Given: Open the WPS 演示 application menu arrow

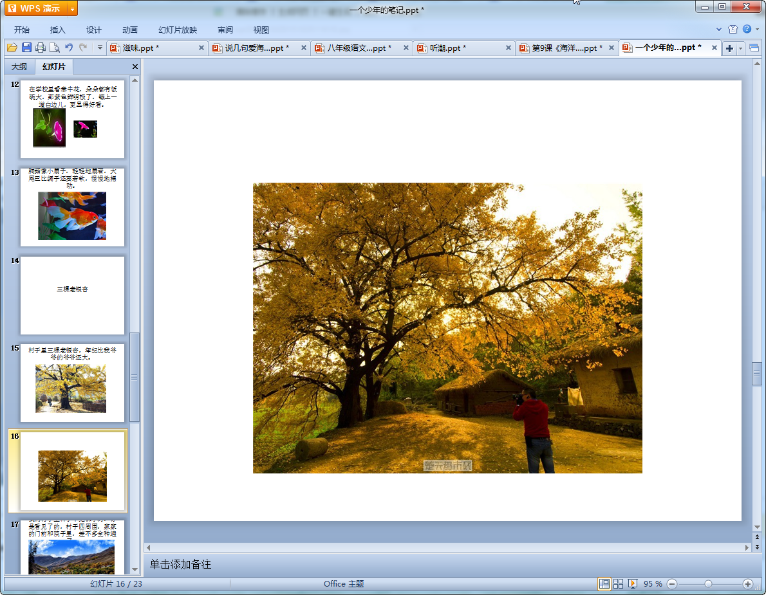Looking at the screenshot, I should [72, 9].
